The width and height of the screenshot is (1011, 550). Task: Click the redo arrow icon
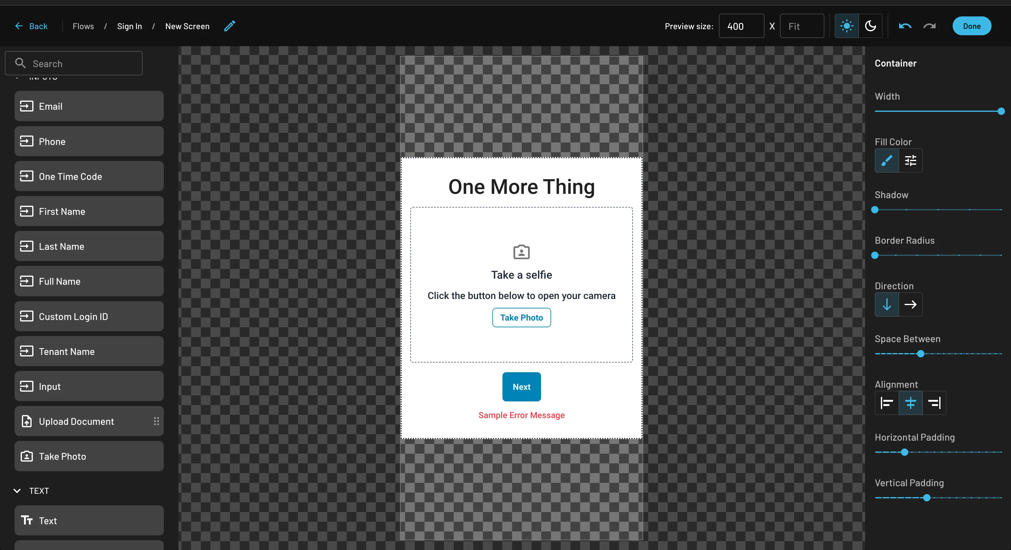click(929, 26)
